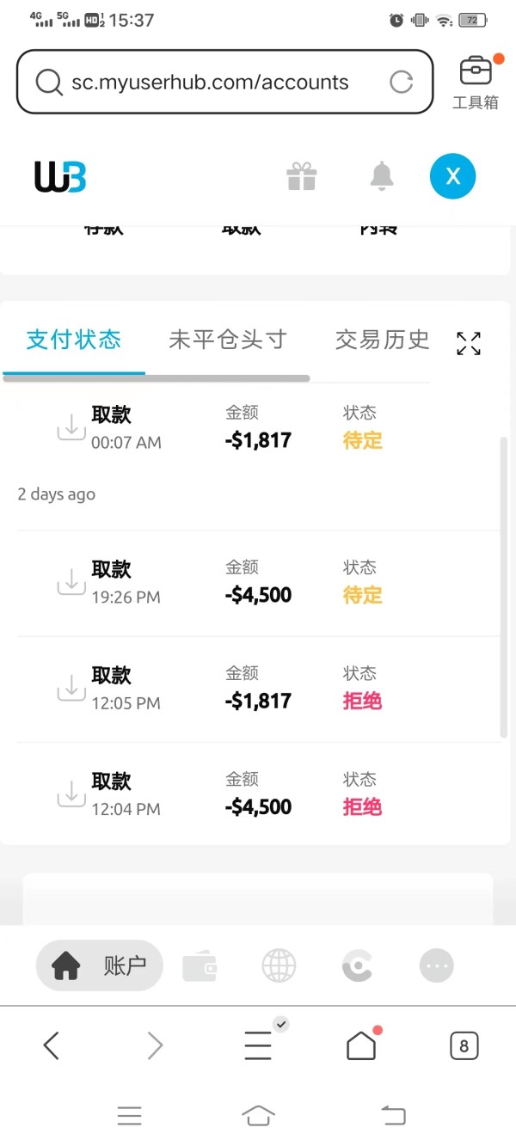Open the browser toolbox (工具箱)
The height and width of the screenshot is (1146, 516).
click(476, 81)
